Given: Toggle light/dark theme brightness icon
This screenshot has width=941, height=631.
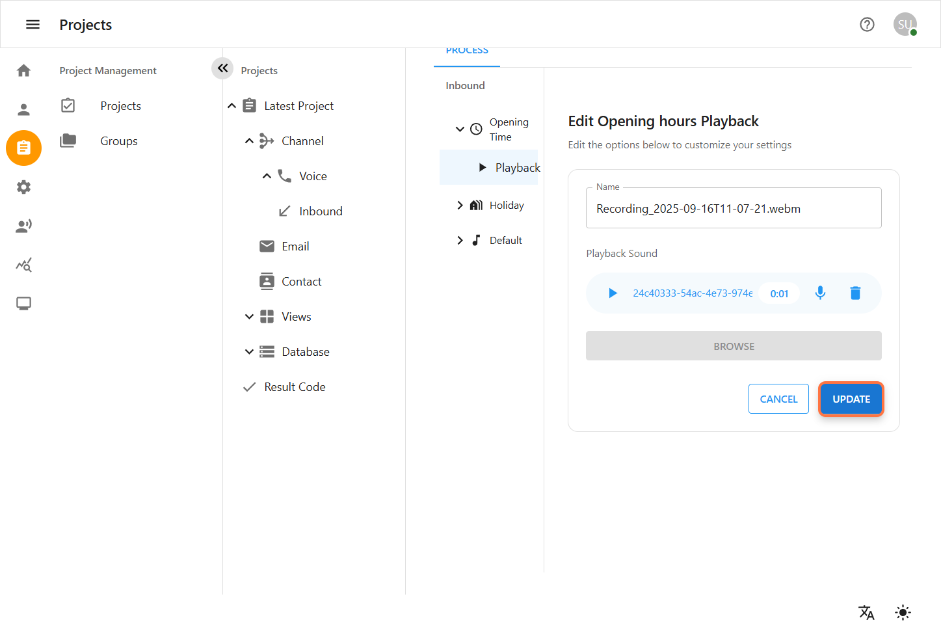Looking at the screenshot, I should point(903,612).
